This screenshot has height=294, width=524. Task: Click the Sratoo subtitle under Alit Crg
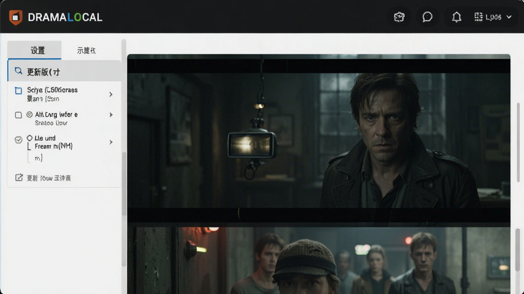51,123
